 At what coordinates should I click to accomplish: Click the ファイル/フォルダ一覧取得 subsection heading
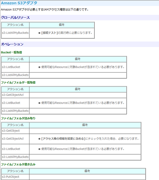tap(18, 82)
